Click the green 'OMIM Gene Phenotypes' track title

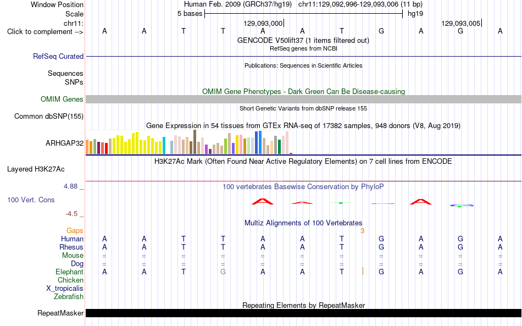[303, 92]
